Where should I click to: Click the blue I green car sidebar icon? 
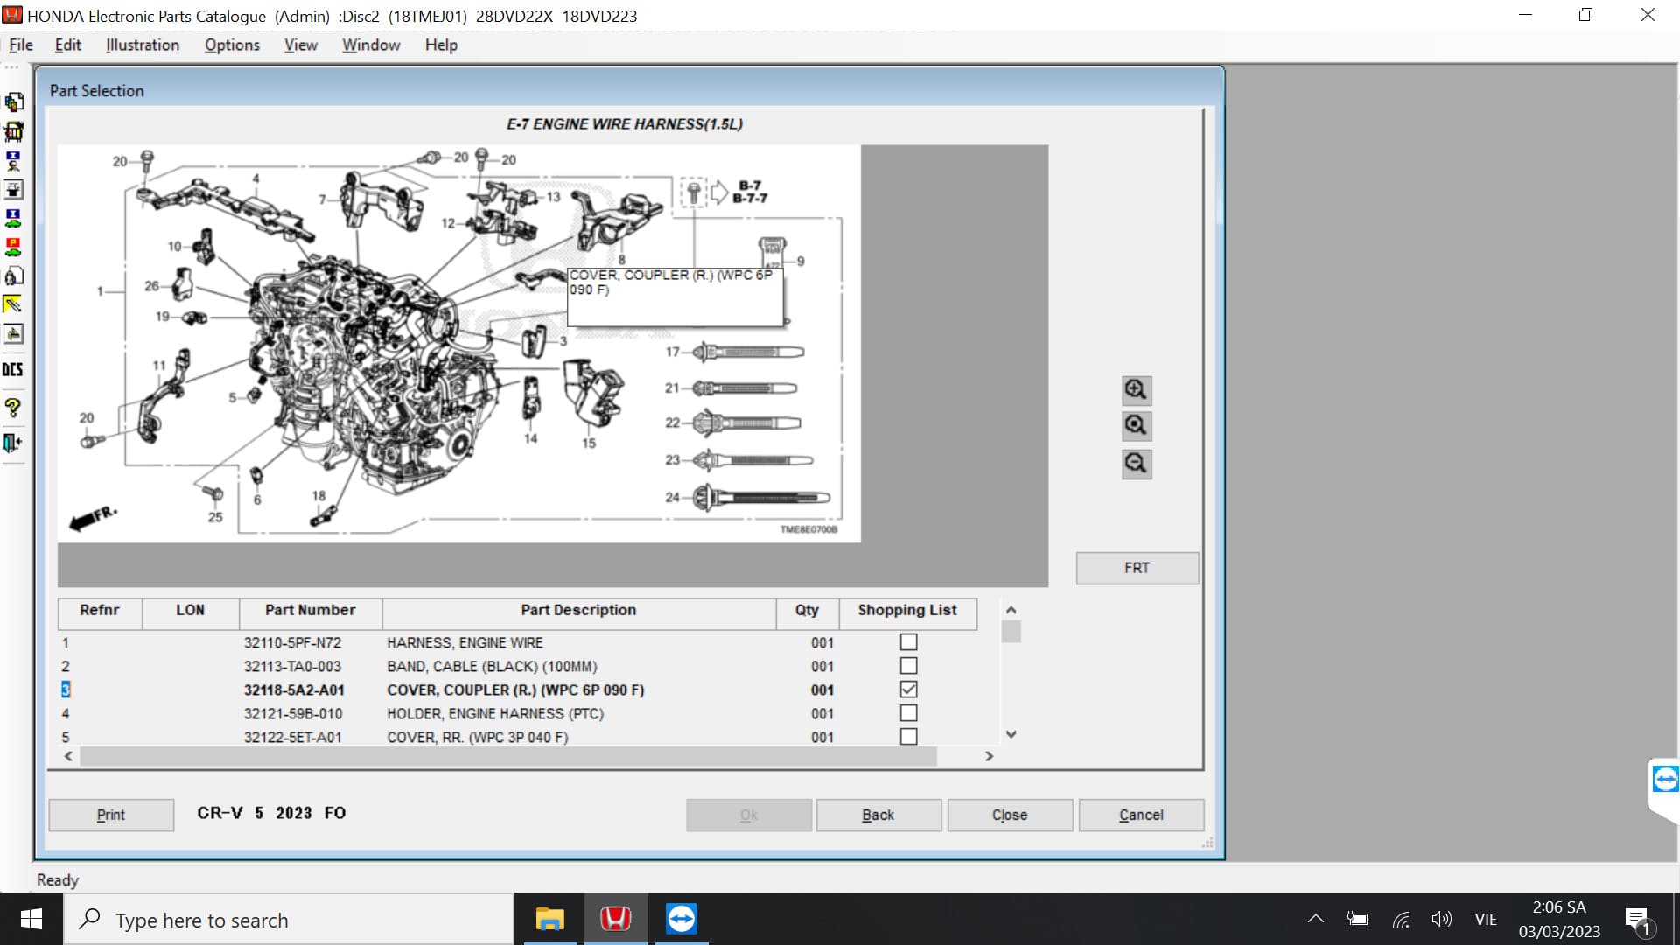point(13,218)
